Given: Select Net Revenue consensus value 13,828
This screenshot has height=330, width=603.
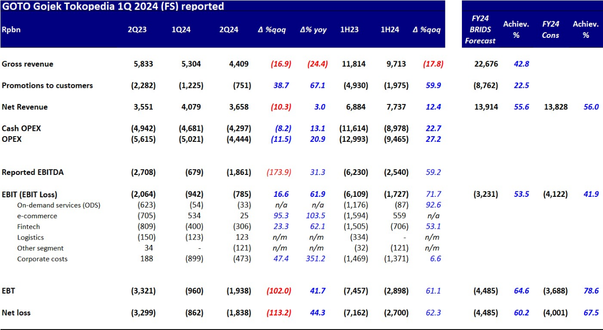Looking at the screenshot, I should pos(556,107).
